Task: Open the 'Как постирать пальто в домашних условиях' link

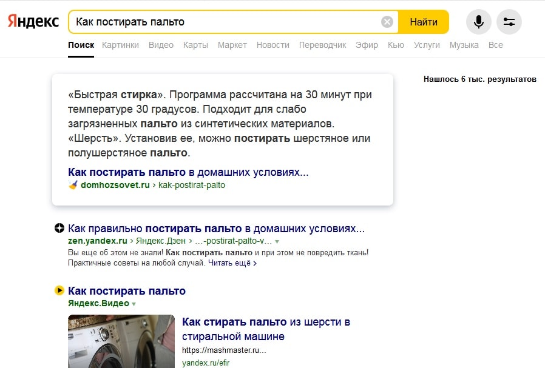Action: 188,172
